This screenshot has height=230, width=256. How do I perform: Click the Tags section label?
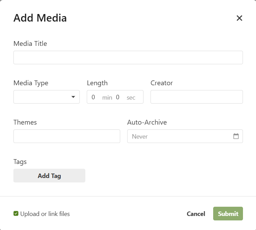20,162
